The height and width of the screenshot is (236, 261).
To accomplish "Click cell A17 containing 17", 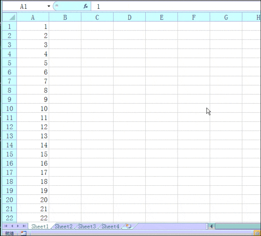I will tap(33, 172).
